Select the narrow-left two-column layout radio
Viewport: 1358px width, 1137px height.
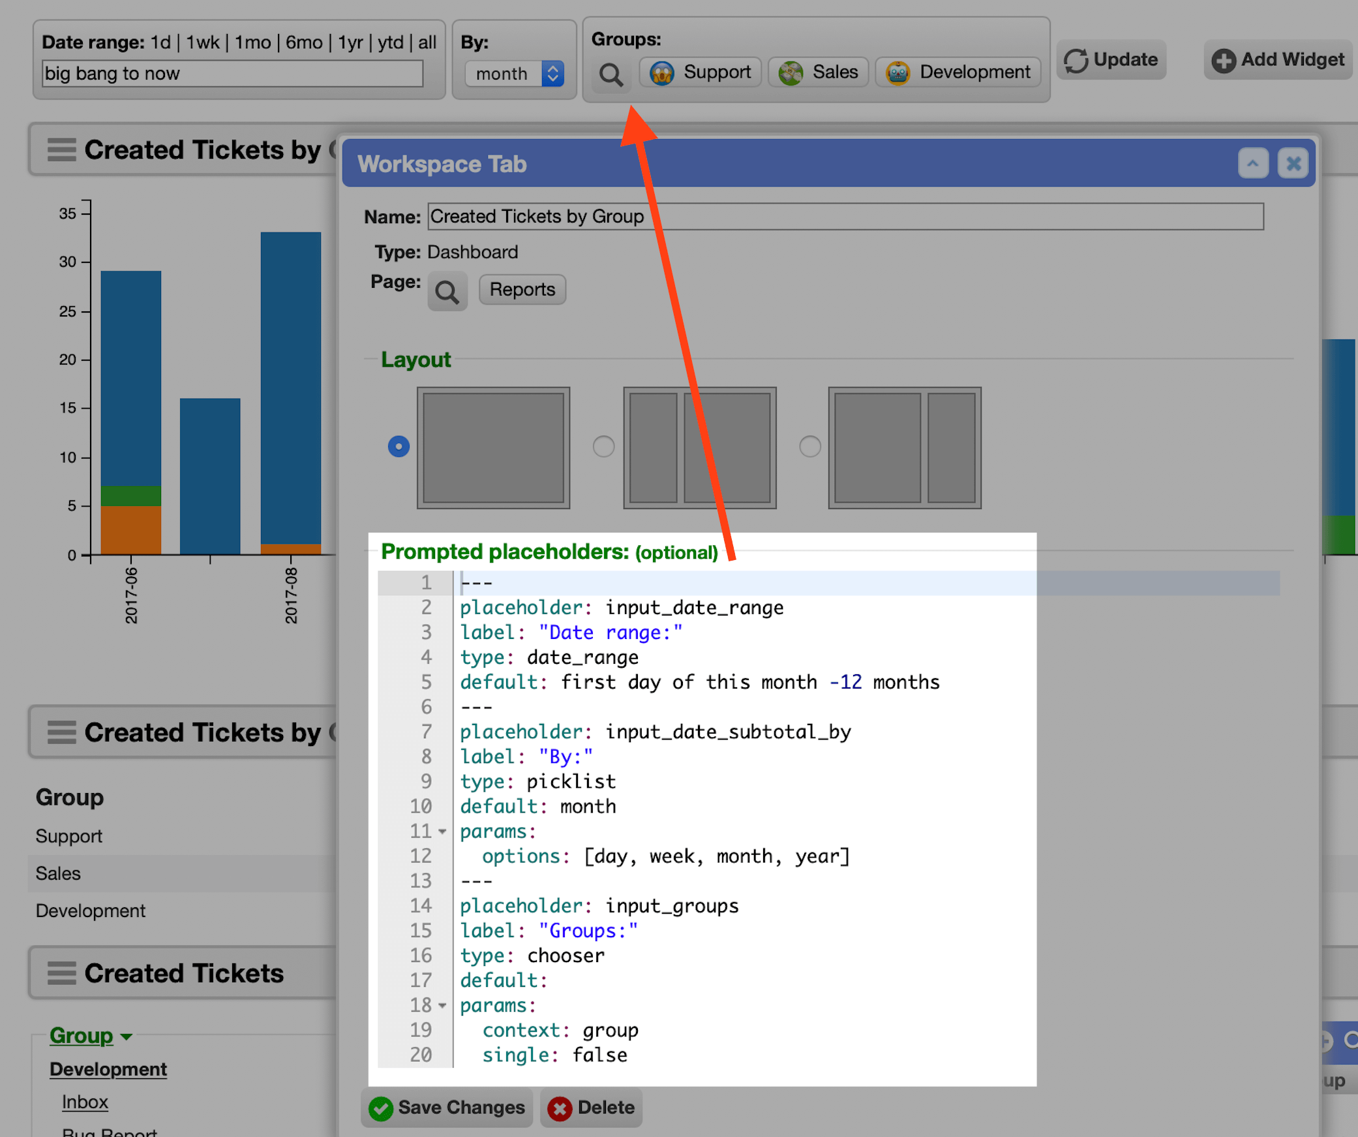tap(603, 446)
